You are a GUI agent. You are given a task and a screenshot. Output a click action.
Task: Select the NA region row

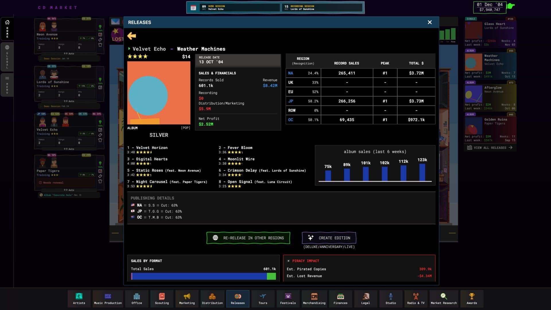[x=360, y=73]
